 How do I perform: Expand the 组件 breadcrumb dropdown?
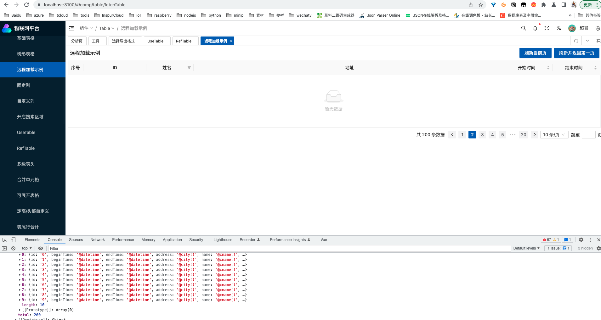tap(86, 28)
